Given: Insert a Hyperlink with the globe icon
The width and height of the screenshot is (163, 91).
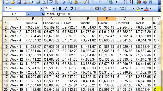Looking at the screenshot, I should coord(111,2).
